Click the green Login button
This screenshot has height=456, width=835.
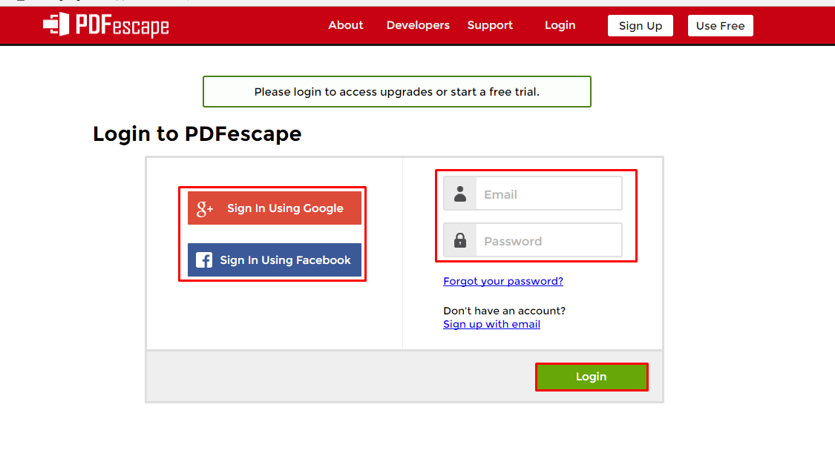tap(592, 377)
